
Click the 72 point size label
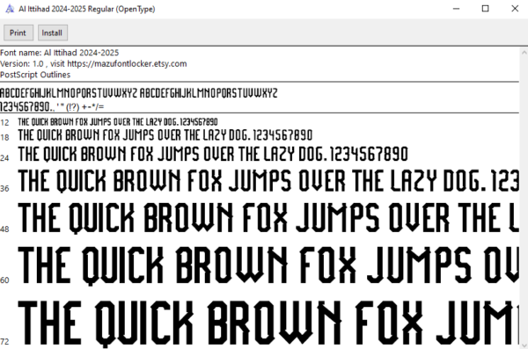[4, 342]
